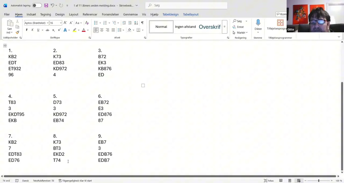The width and height of the screenshot is (344, 183).
Task: Click the bulleted list icon
Action: pyautogui.click(x=96, y=23)
